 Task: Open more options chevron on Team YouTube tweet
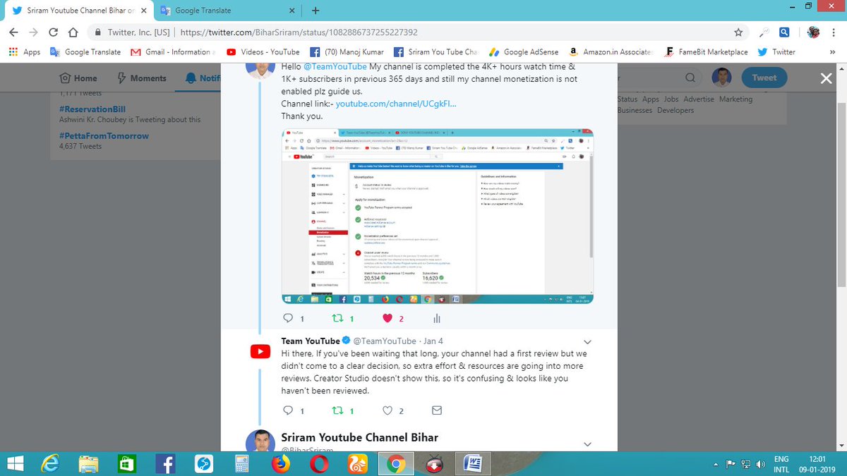pos(588,342)
